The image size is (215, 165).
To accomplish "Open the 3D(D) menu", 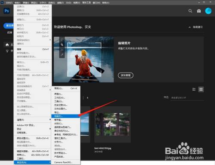I will click(68, 3).
